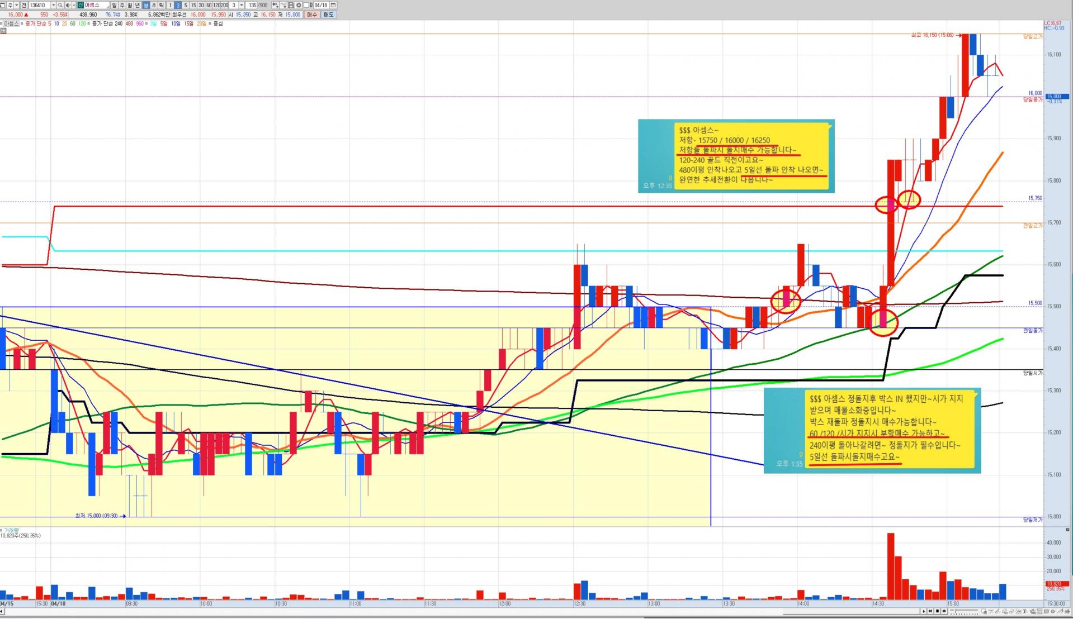
Task: Select the 틱 (tick) chart period
Action: 162,5
